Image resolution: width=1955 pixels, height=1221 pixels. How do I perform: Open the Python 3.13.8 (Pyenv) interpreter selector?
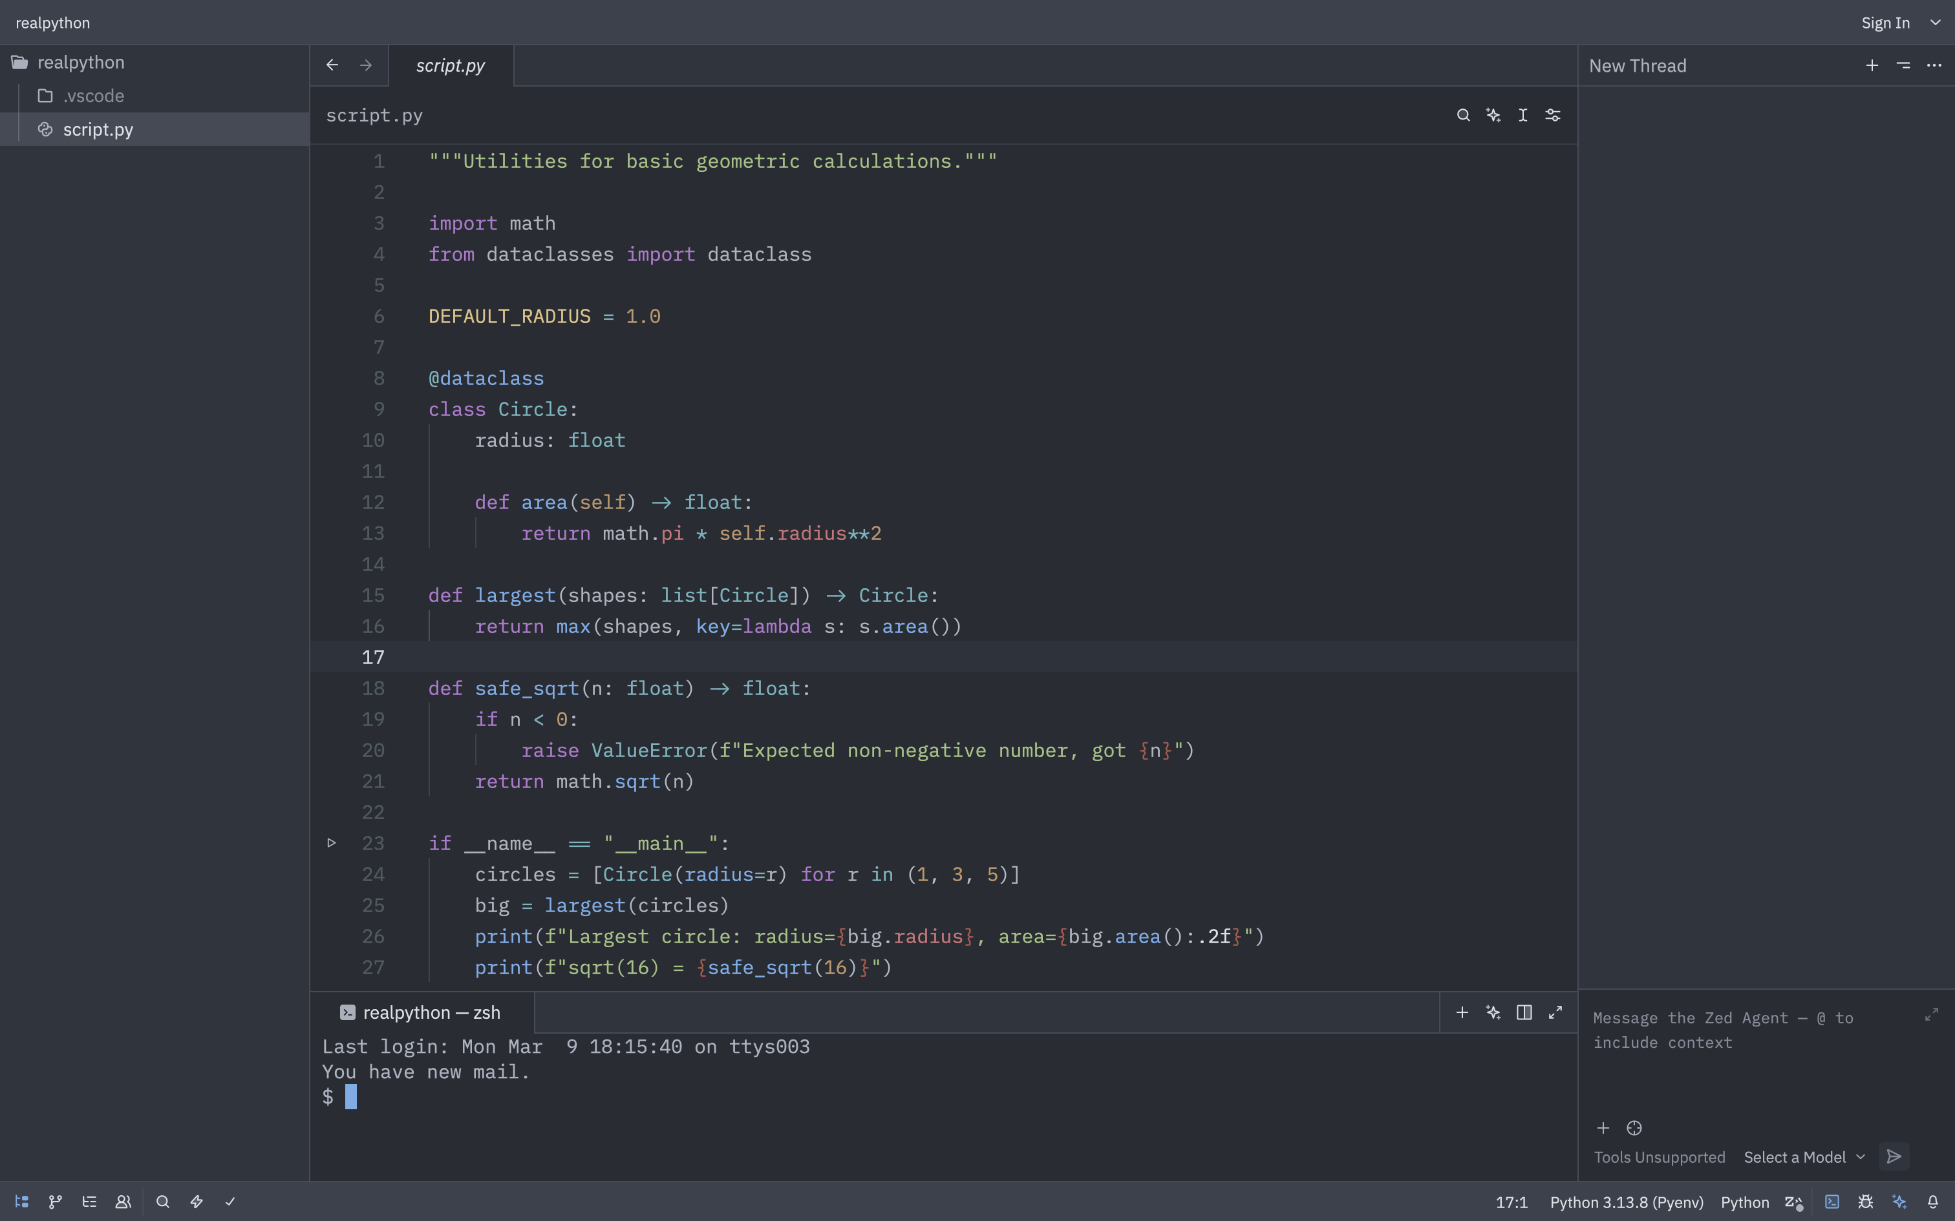coord(1626,1202)
